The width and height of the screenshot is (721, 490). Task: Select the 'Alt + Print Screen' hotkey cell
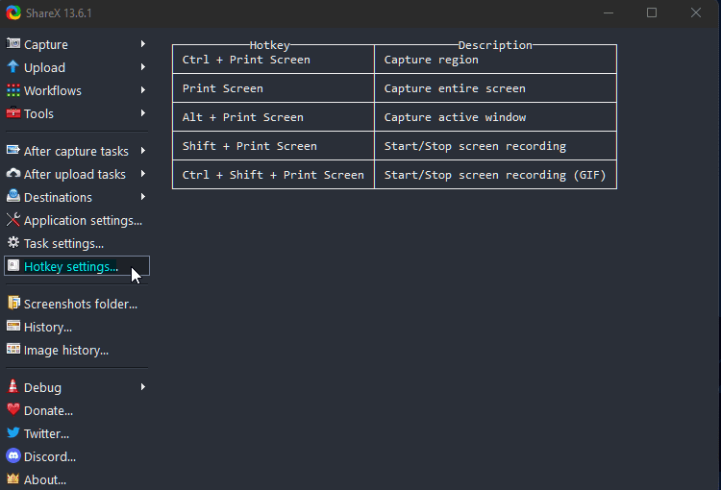coord(273,117)
